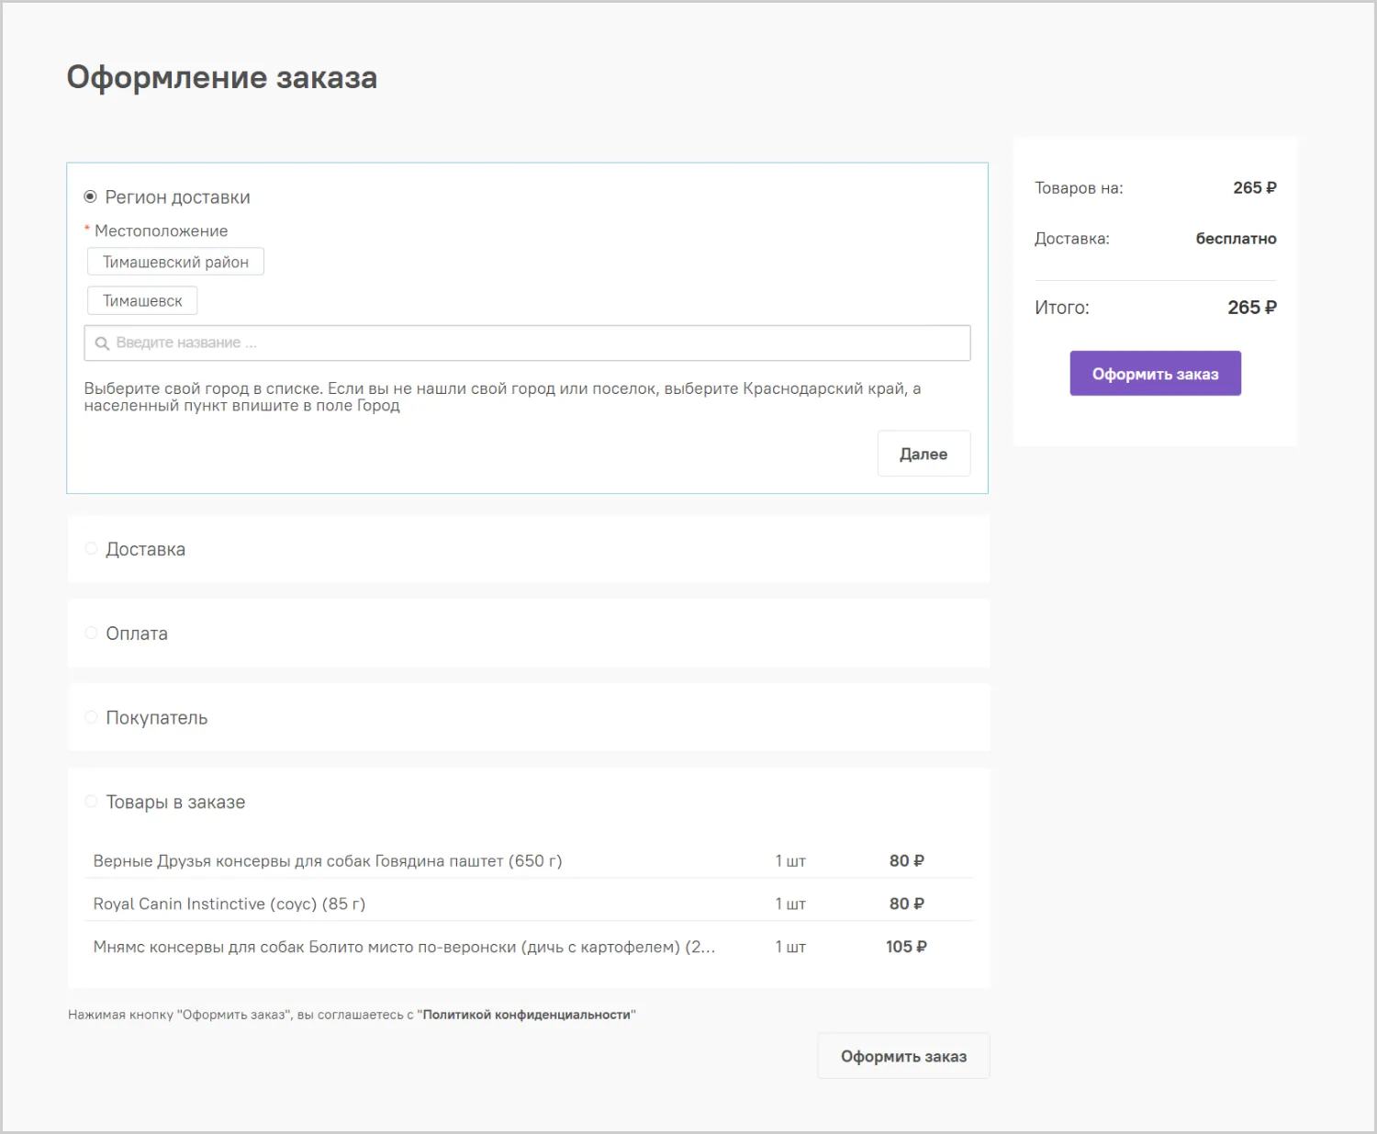
Task: Expand the Доставка section header
Action: click(x=529, y=549)
